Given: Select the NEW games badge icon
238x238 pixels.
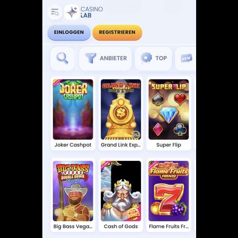Looking at the screenshot, I should pyautogui.click(x=187, y=58).
